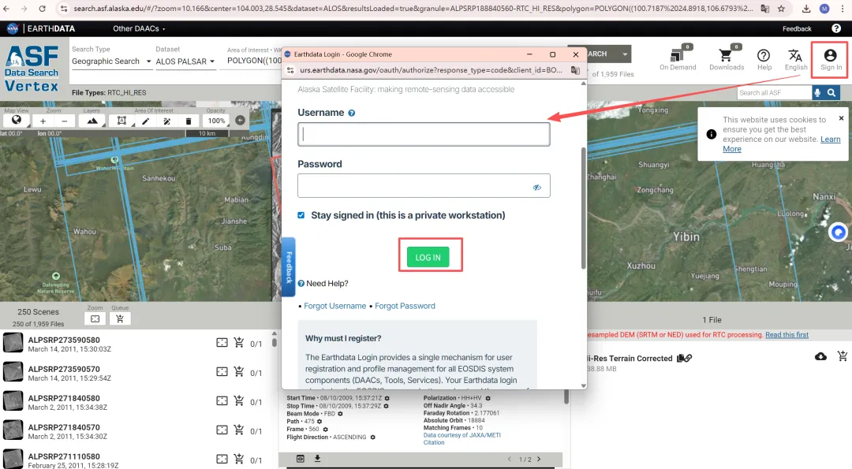Click the green LOG IN button
This screenshot has width=852, height=469.
tap(428, 257)
